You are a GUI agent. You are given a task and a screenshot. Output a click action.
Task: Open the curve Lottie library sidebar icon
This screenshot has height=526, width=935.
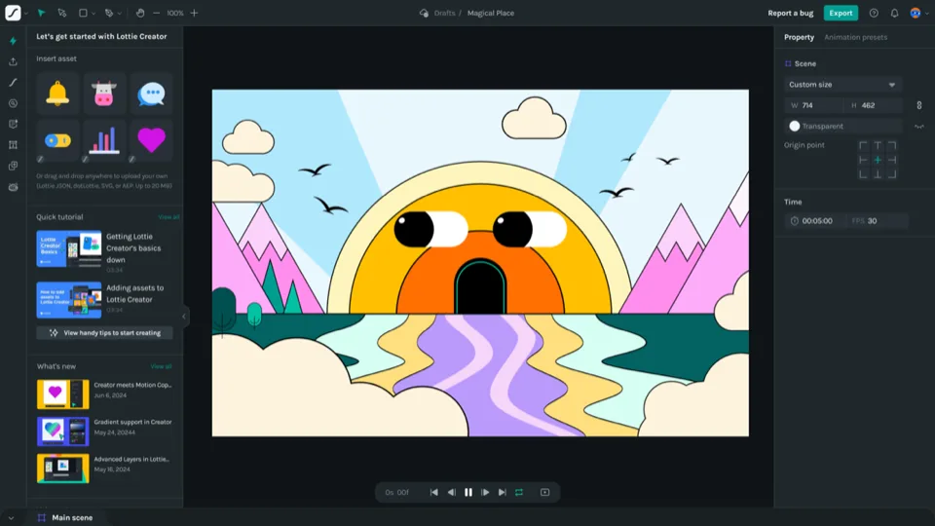point(13,82)
